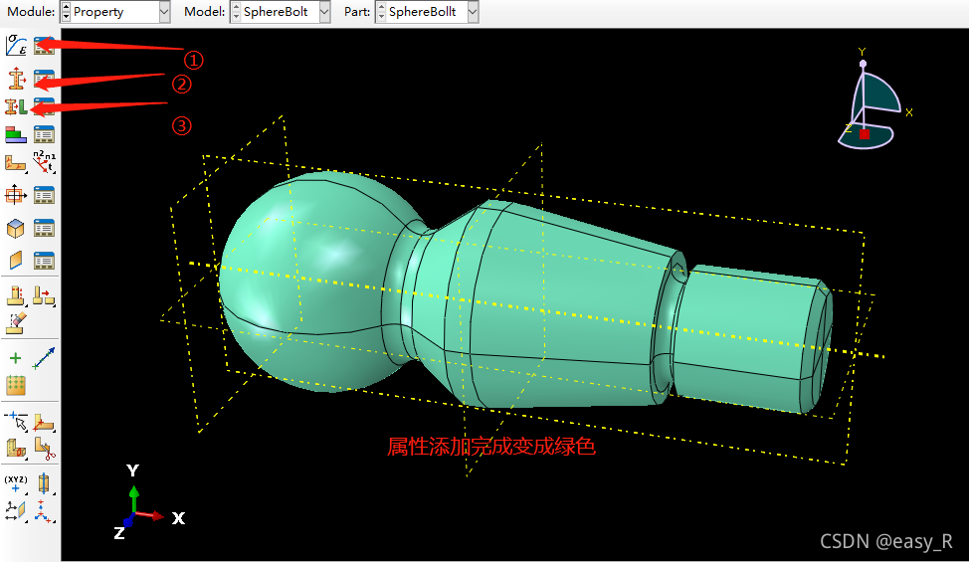This screenshot has height=563, width=969.
Task: Step through modules with the Module spinner
Action: 66,12
